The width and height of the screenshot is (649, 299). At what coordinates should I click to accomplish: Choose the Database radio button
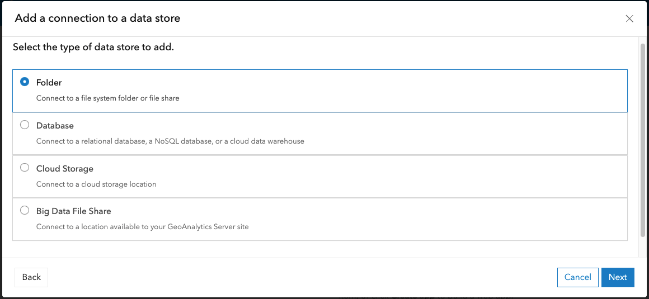click(25, 125)
